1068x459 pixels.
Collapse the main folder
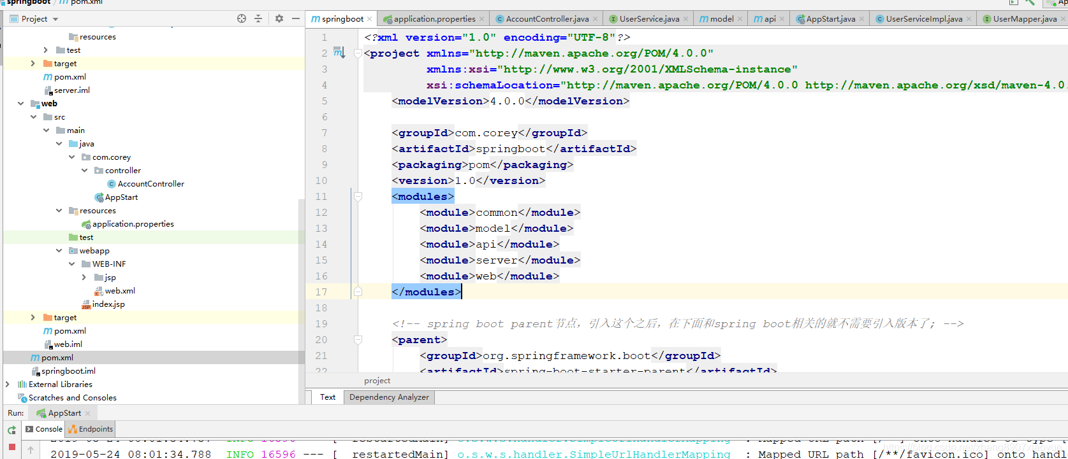point(46,131)
